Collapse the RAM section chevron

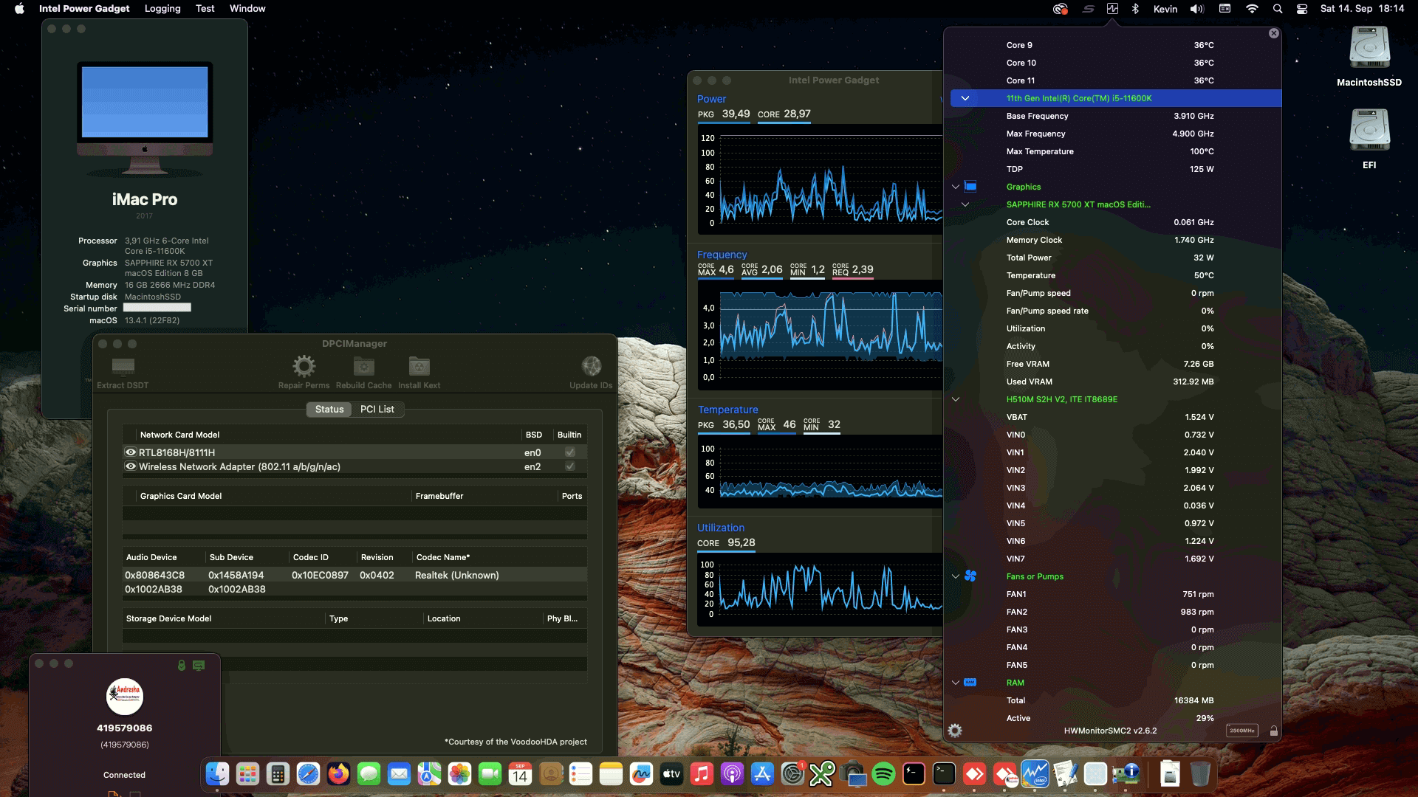(955, 683)
